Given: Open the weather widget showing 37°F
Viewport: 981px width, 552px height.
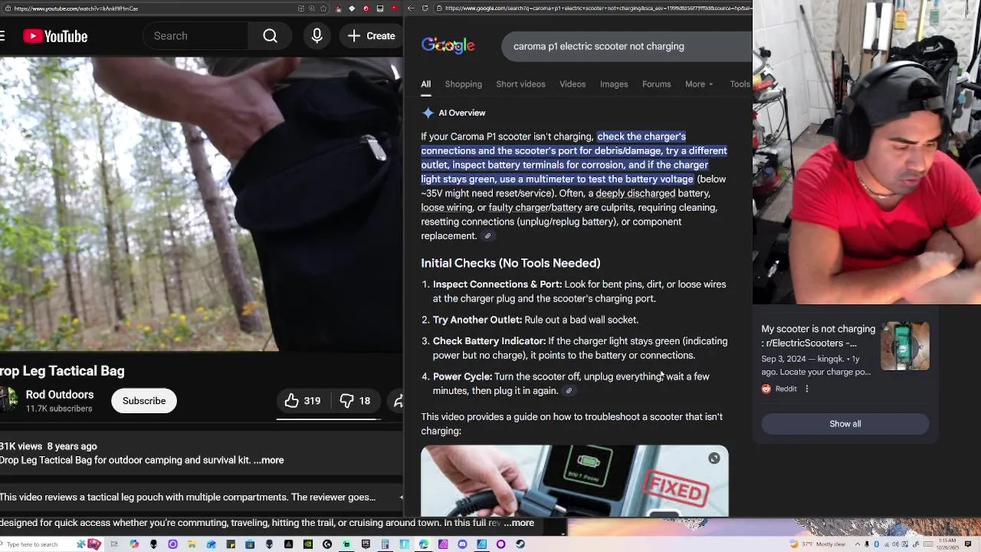Looking at the screenshot, I should (x=819, y=544).
